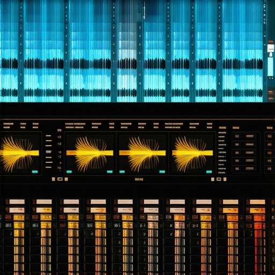Click the second label field of the eighth channel strip
The width and height of the screenshot is (275, 275).
tap(204, 210)
